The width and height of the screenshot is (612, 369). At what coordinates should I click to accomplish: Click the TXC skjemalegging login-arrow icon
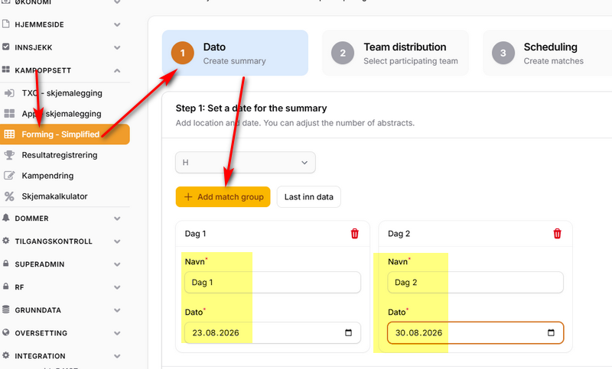click(9, 93)
